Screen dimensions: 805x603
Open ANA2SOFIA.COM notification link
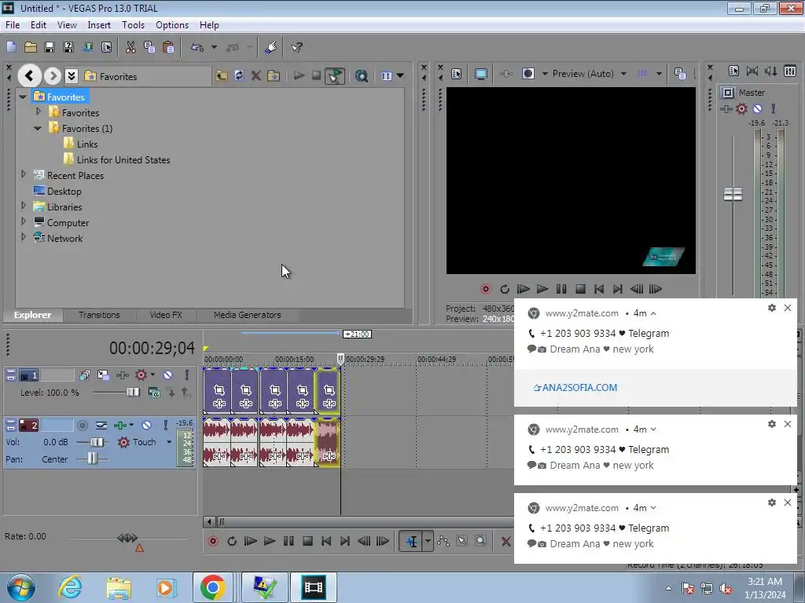click(x=575, y=388)
